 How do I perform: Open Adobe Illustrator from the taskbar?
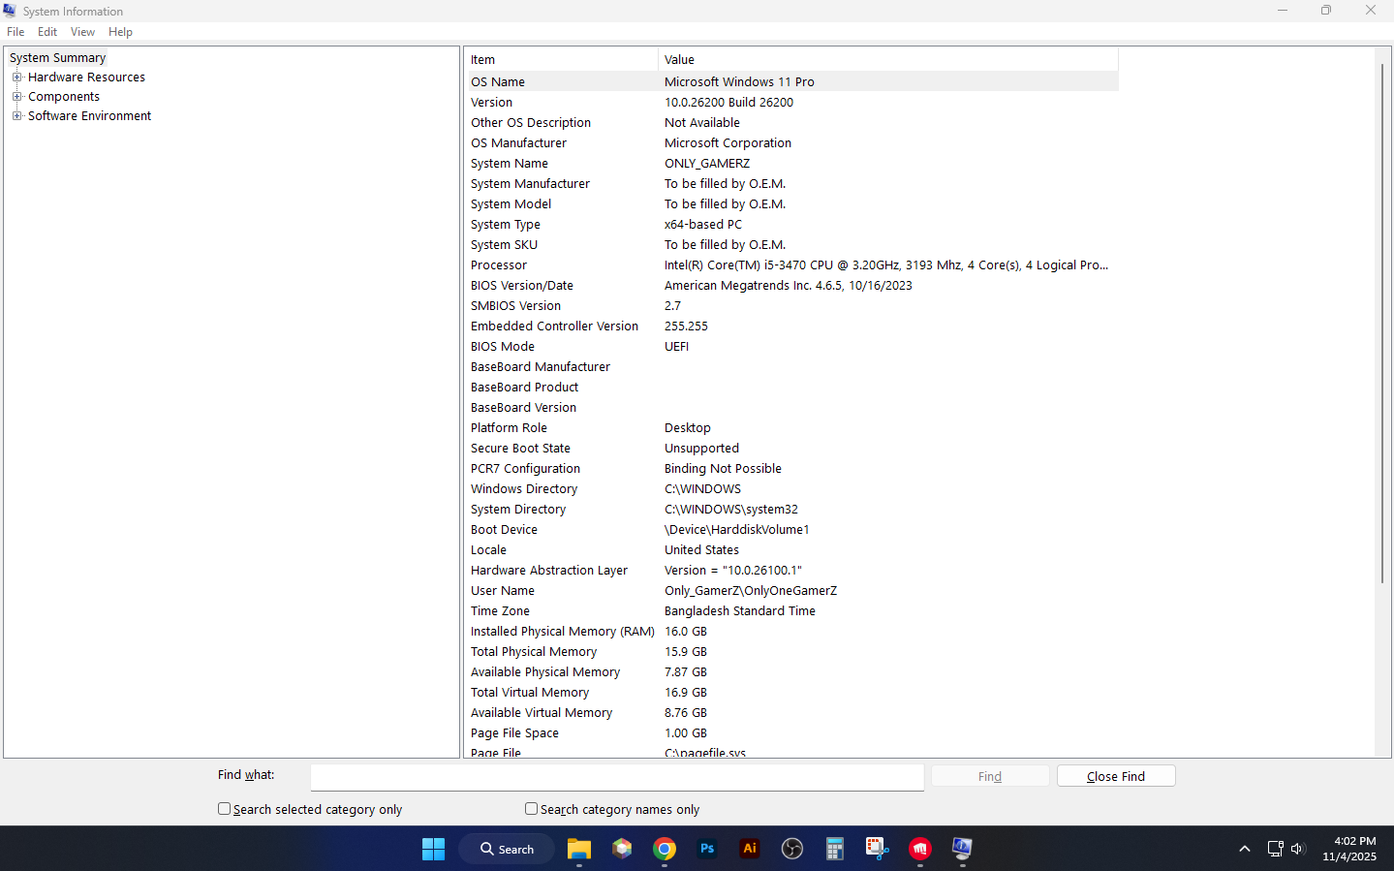coord(750,849)
